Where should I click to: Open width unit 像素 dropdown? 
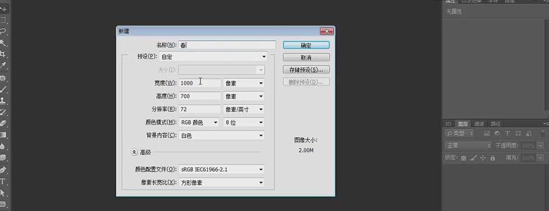243,83
